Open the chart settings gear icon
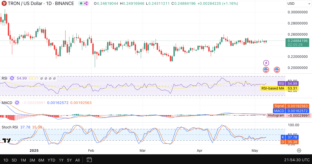The width and height of the screenshot is (312, 164). (x=299, y=150)
